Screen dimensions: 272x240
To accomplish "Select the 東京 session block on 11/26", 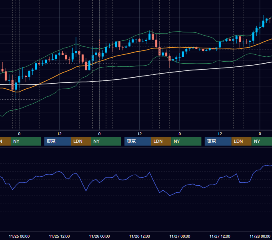I will [x=138, y=141].
